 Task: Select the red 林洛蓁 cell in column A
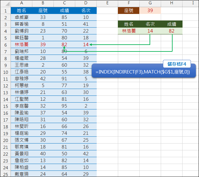click(21, 45)
